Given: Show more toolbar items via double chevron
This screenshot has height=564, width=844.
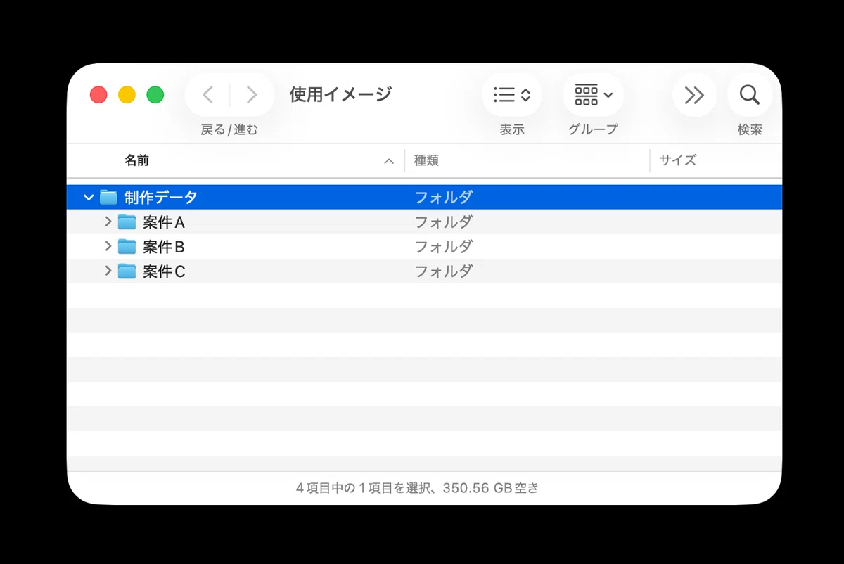Looking at the screenshot, I should tap(694, 94).
